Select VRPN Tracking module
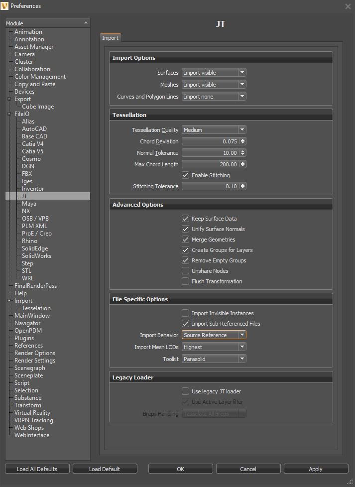The width and height of the screenshot is (355, 487). tap(33, 420)
